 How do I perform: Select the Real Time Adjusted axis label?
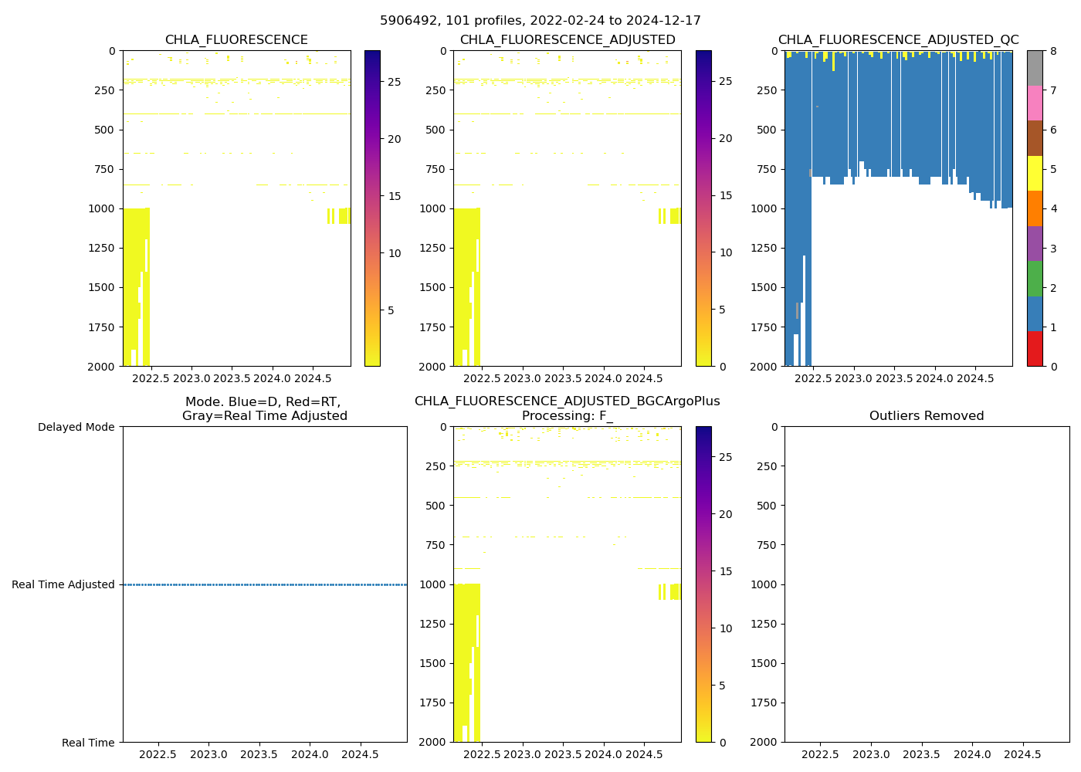tap(63, 585)
